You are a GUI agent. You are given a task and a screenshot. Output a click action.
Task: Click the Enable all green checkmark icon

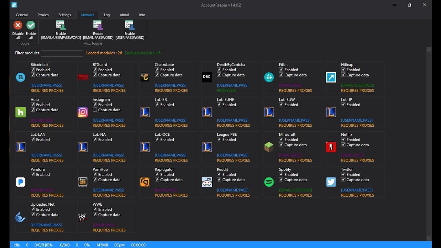coord(31,25)
